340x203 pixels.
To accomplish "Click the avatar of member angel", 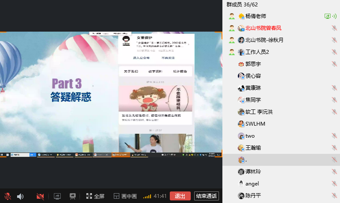I will coord(241,184).
